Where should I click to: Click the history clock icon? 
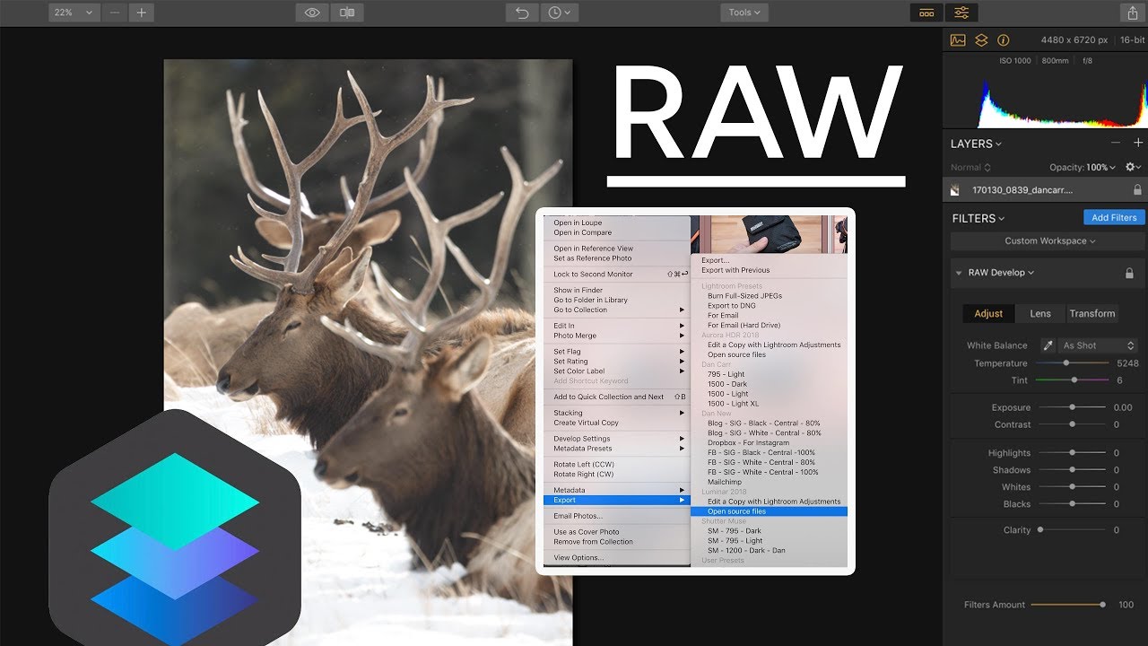(x=559, y=13)
